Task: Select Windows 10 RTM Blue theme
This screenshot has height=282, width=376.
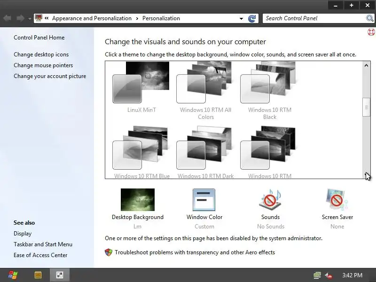Action: click(x=141, y=152)
